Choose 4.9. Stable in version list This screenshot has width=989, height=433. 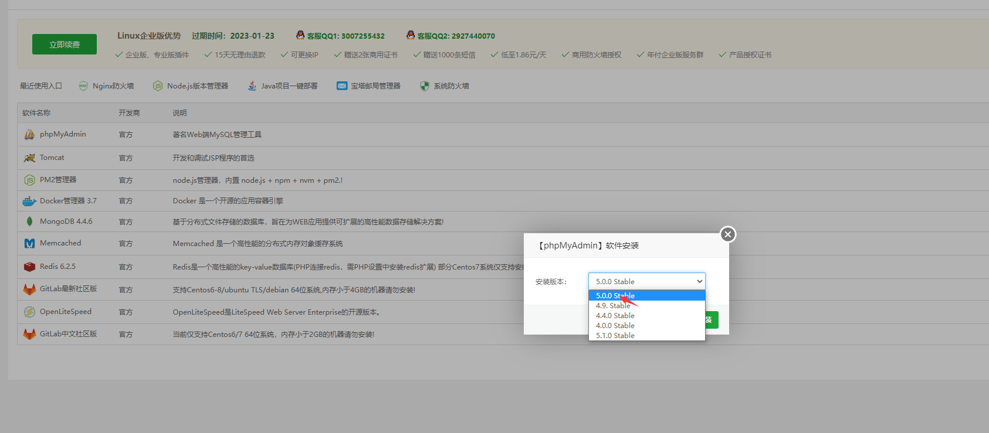(647, 305)
